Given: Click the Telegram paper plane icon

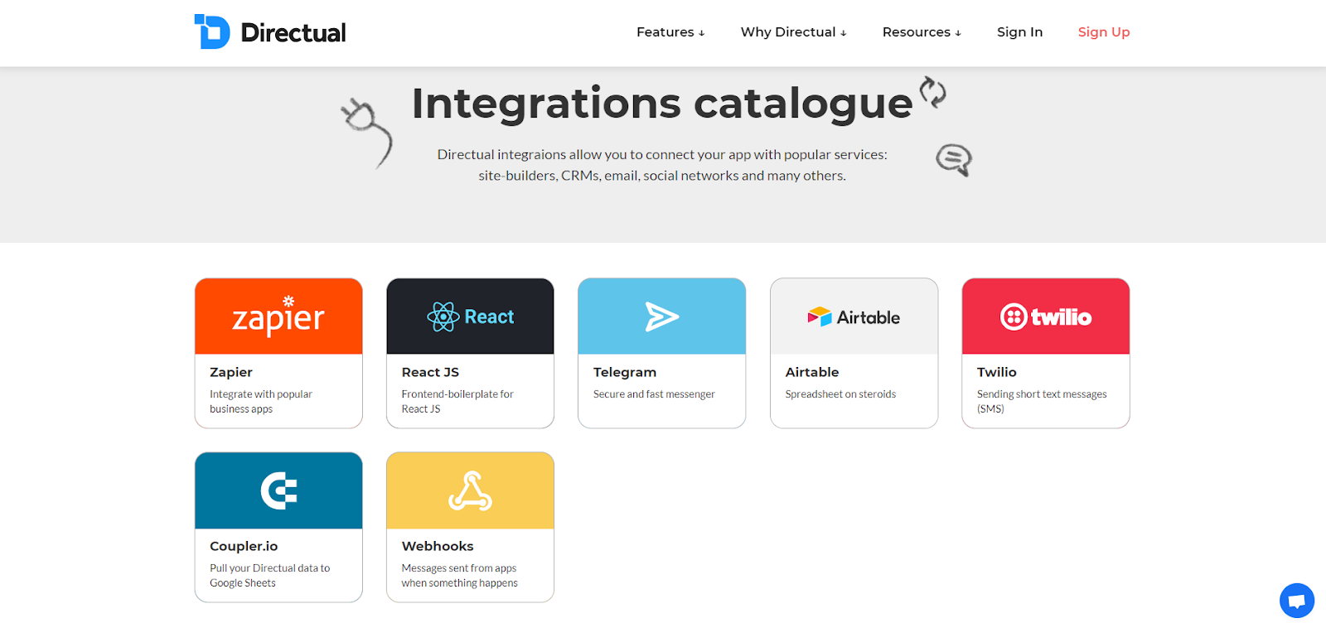Looking at the screenshot, I should click(662, 316).
